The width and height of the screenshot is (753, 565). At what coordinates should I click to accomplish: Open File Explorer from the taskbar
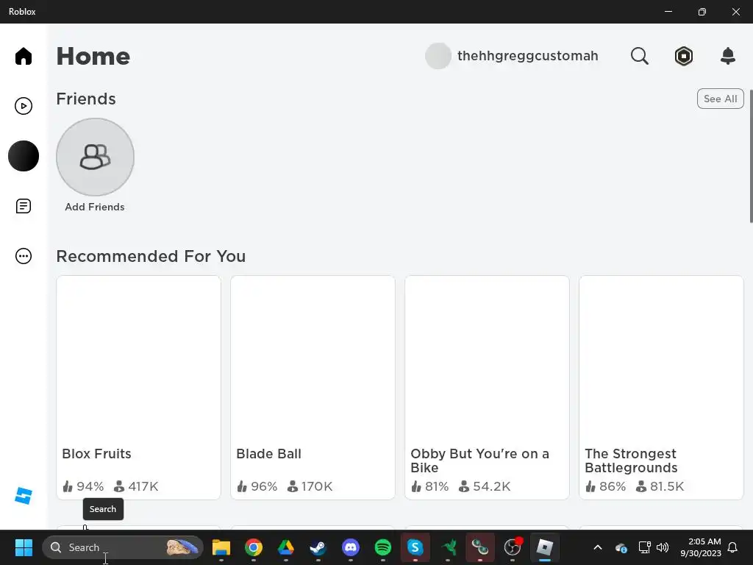[221, 547]
